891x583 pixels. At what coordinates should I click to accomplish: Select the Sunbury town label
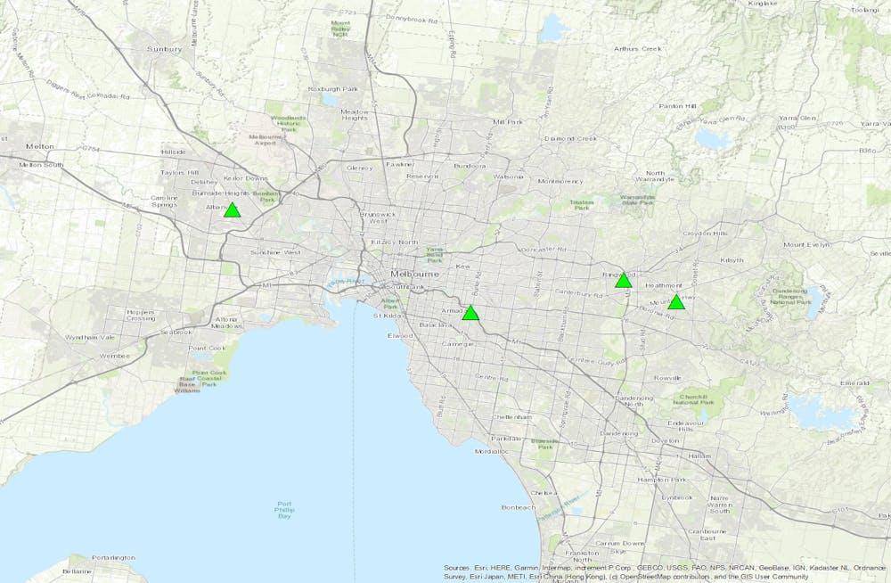164,49
